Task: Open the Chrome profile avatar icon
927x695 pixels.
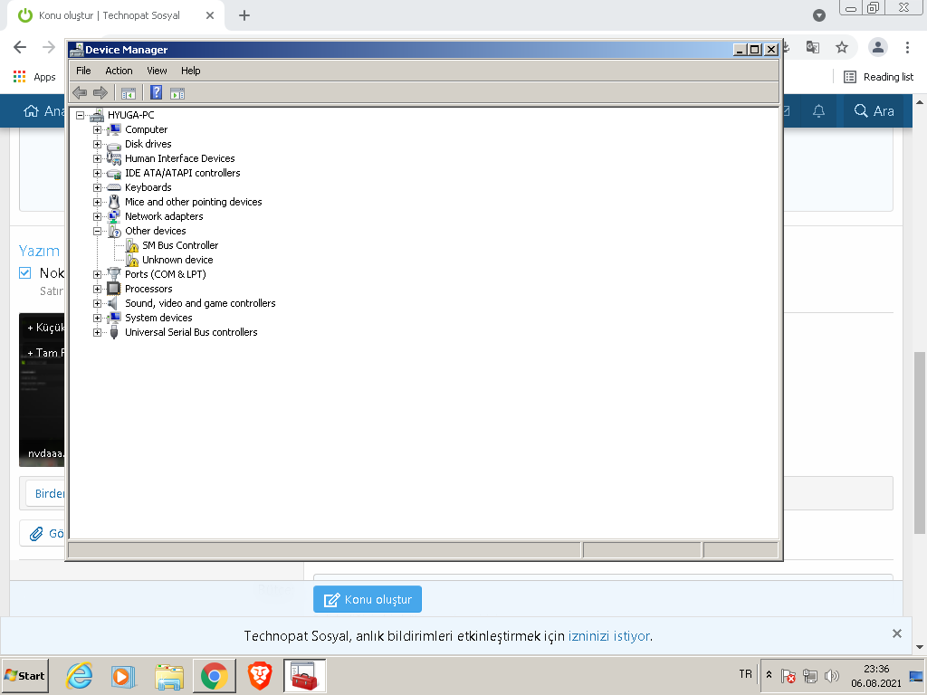Action: click(x=878, y=47)
